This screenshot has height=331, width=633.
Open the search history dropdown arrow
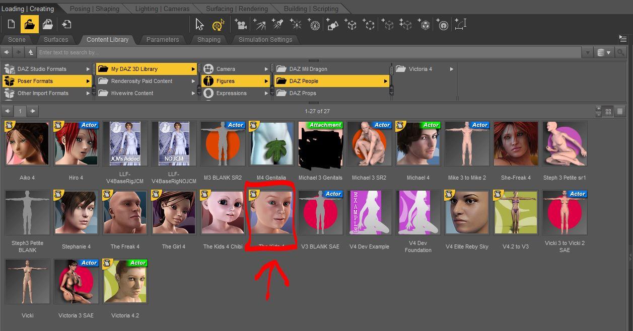(588, 52)
